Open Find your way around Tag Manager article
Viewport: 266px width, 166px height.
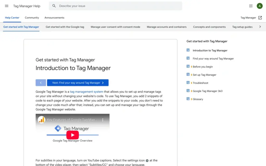(x=213, y=59)
